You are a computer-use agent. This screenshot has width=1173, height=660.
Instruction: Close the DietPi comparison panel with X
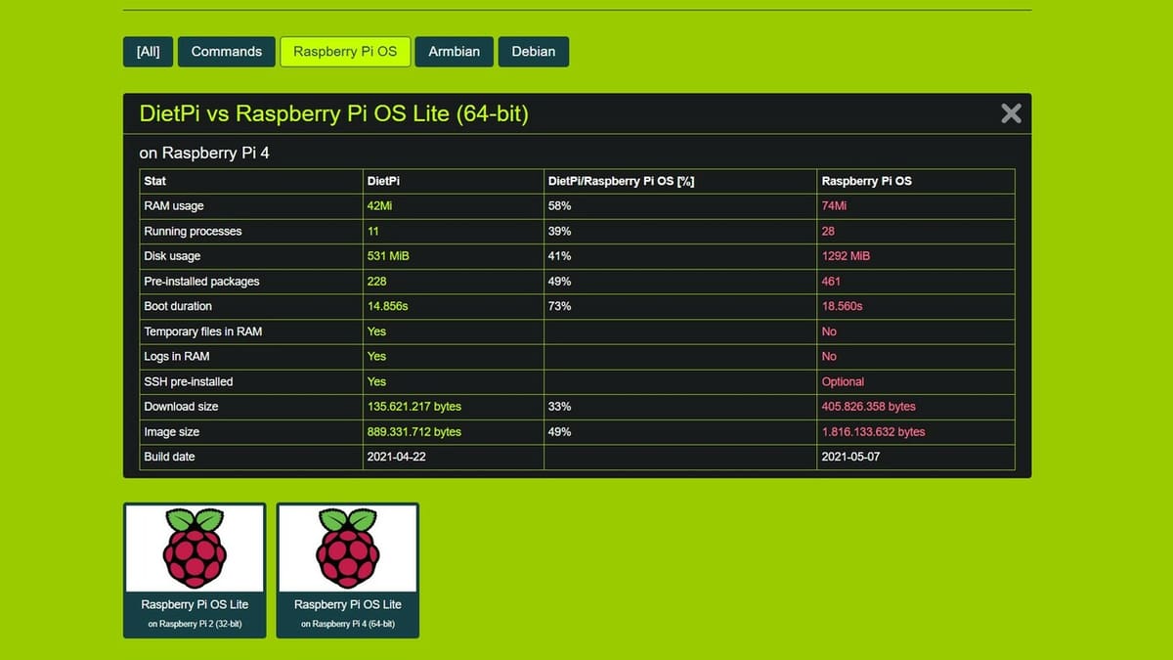[x=1011, y=113]
